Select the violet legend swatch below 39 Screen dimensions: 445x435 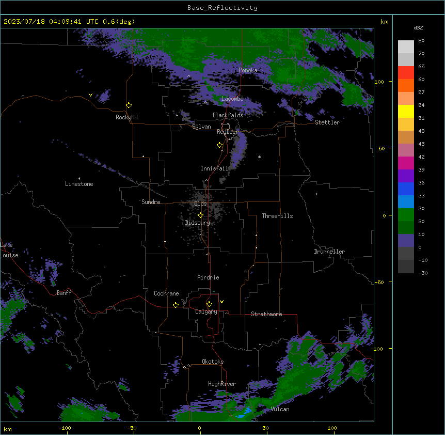406,176
